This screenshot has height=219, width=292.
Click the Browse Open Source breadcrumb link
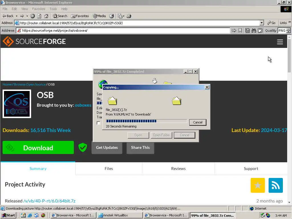30,84
